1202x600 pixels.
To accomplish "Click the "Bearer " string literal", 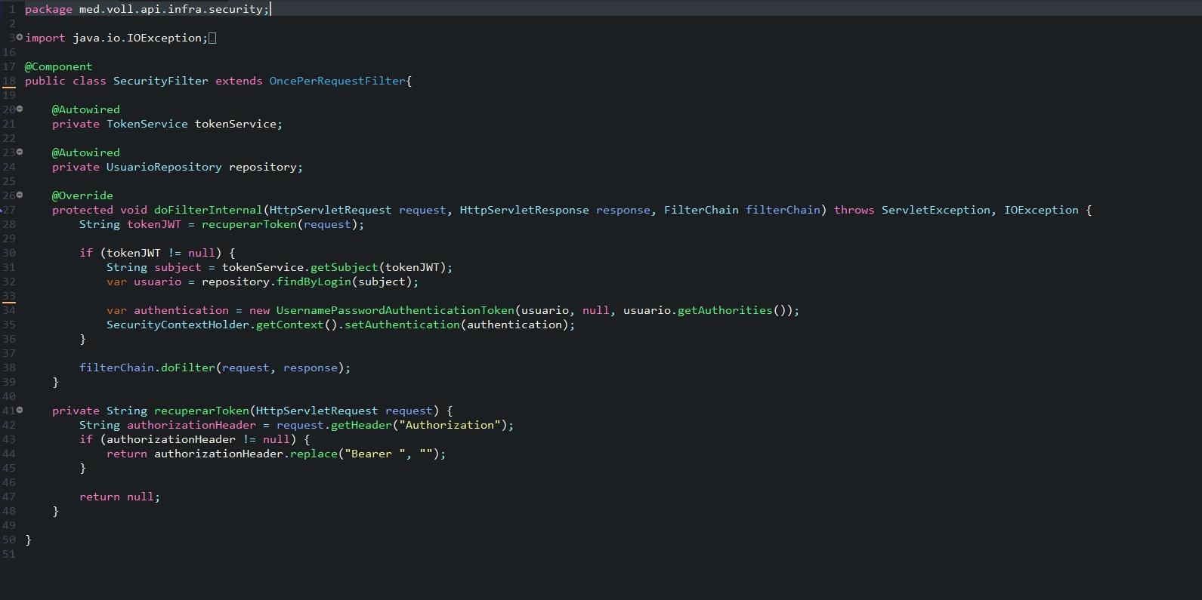I will click(x=375, y=454).
